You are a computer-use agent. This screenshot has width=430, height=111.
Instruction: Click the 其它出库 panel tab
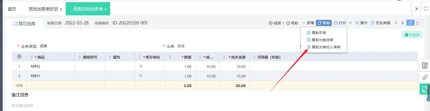[24, 24]
